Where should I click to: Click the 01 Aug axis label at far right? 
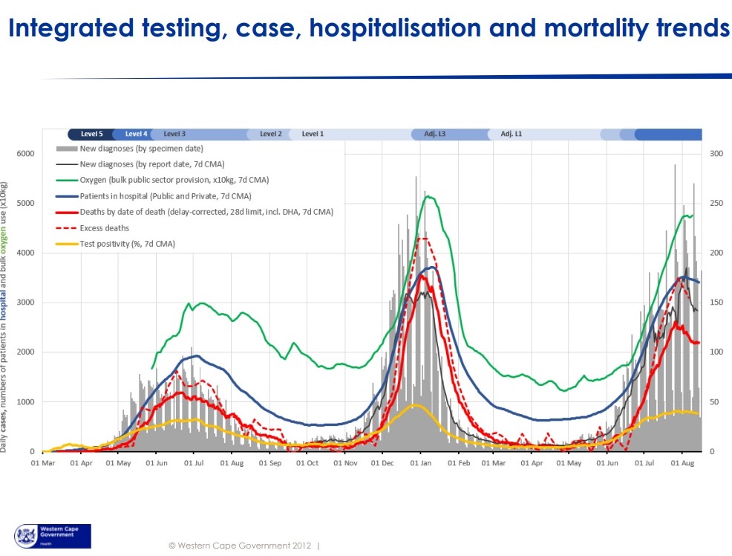[x=682, y=463]
